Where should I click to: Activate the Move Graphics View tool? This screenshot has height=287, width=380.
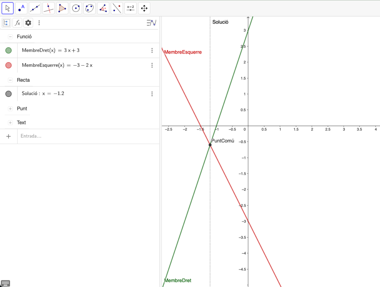[x=144, y=8]
